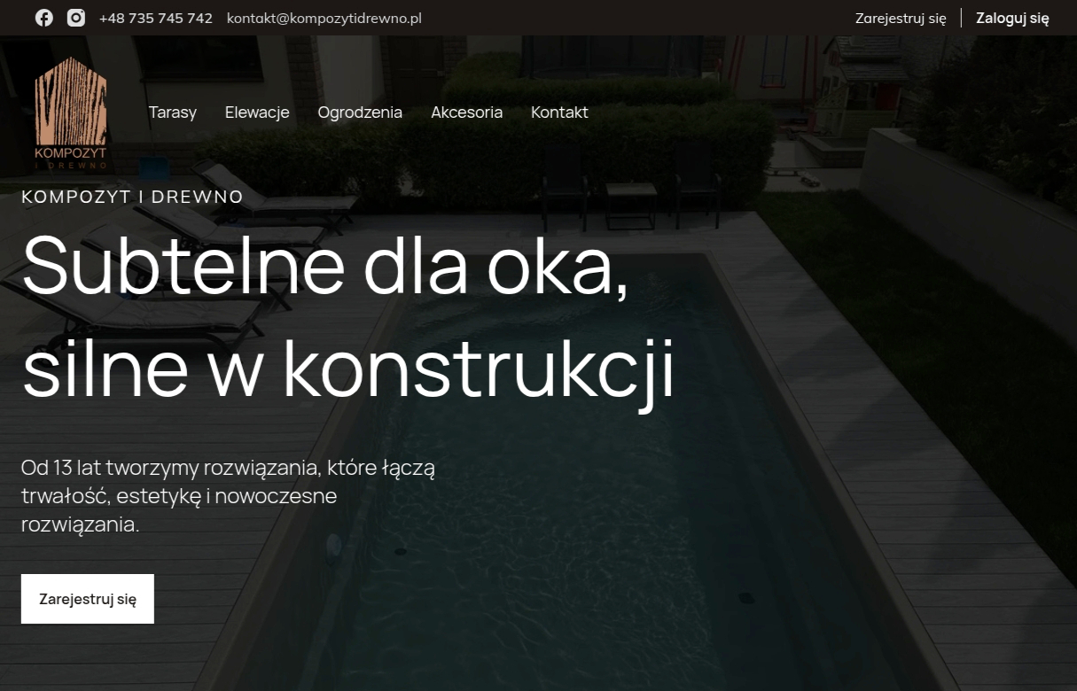Click the vertical divider between register and login
This screenshot has height=691, width=1077.
[x=961, y=18]
